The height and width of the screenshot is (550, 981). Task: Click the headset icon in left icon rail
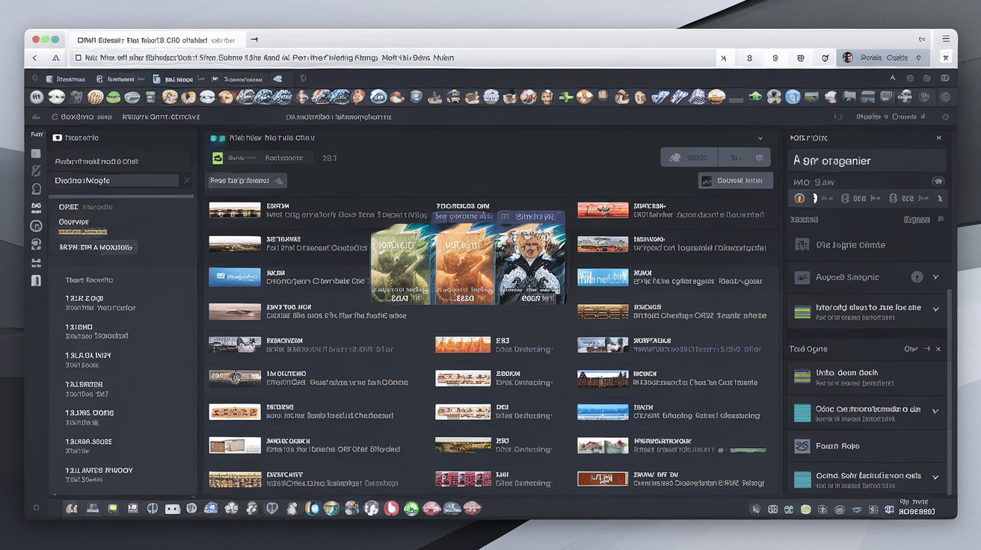tap(36, 244)
